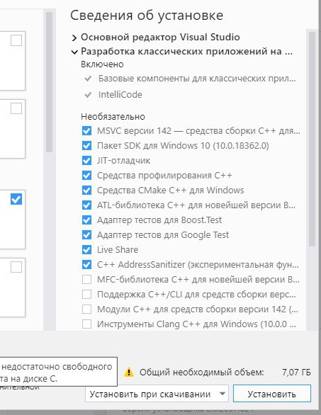This screenshot has width=321, height=415.
Task: Click the workloads list scrollbar thumb
Action: point(49,82)
